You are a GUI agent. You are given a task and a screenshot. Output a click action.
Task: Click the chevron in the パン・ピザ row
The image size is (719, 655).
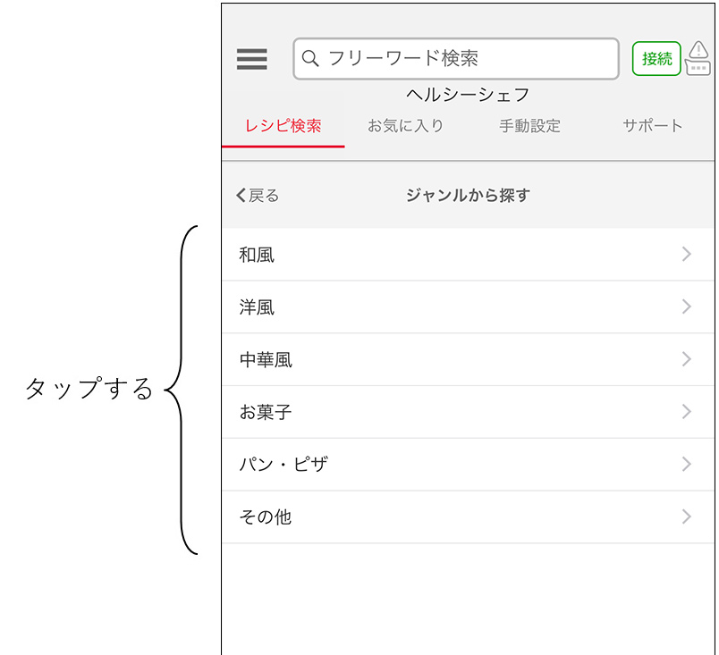687,465
